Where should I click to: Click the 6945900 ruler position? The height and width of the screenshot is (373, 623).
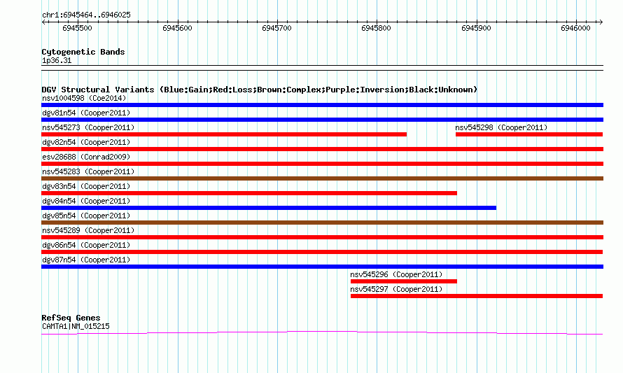pyautogui.click(x=477, y=28)
